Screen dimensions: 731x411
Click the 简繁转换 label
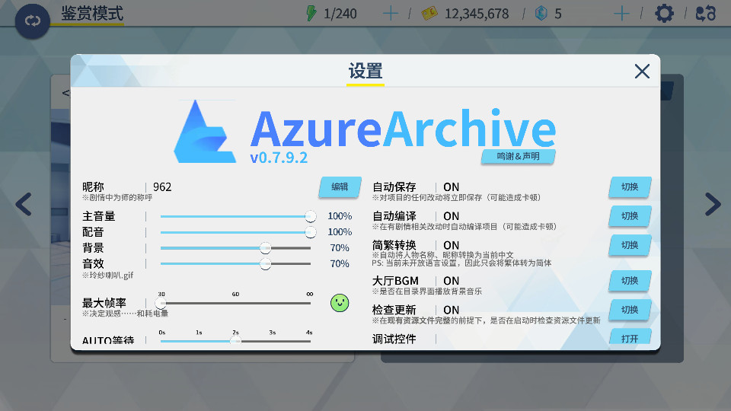coord(394,245)
